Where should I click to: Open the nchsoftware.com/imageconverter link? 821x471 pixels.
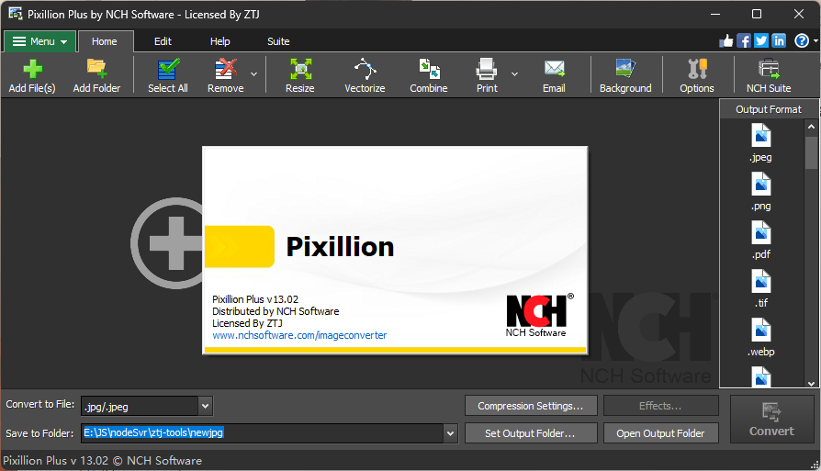click(x=299, y=335)
